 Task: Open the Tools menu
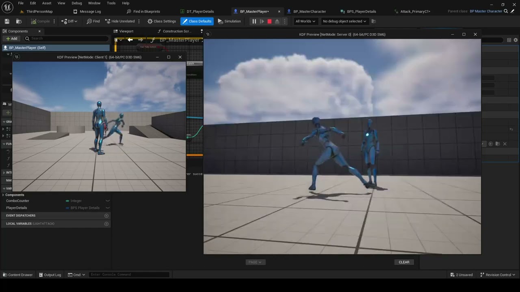(111, 3)
